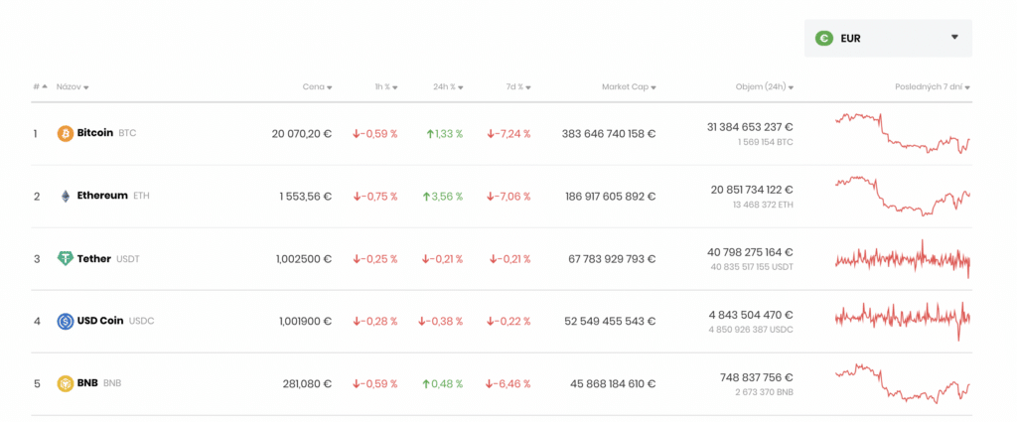
Task: Click the BNB yellow logo icon
Action: coord(66,383)
